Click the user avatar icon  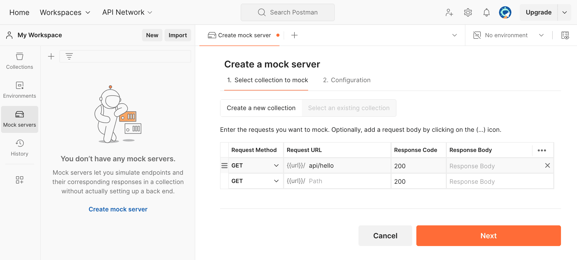click(x=505, y=12)
